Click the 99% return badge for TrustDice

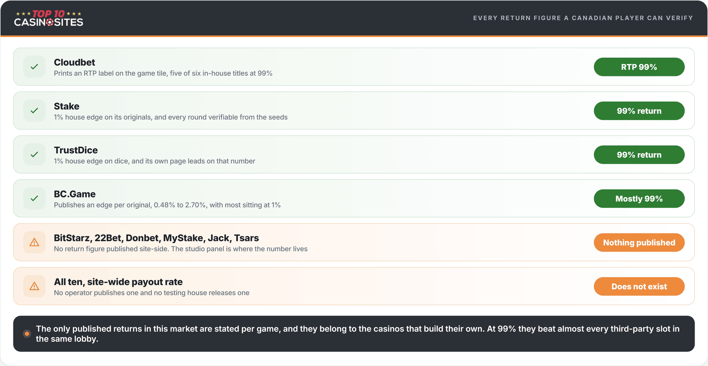pyautogui.click(x=639, y=155)
